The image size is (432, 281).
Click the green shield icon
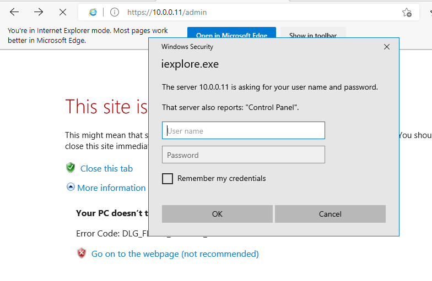(x=71, y=168)
